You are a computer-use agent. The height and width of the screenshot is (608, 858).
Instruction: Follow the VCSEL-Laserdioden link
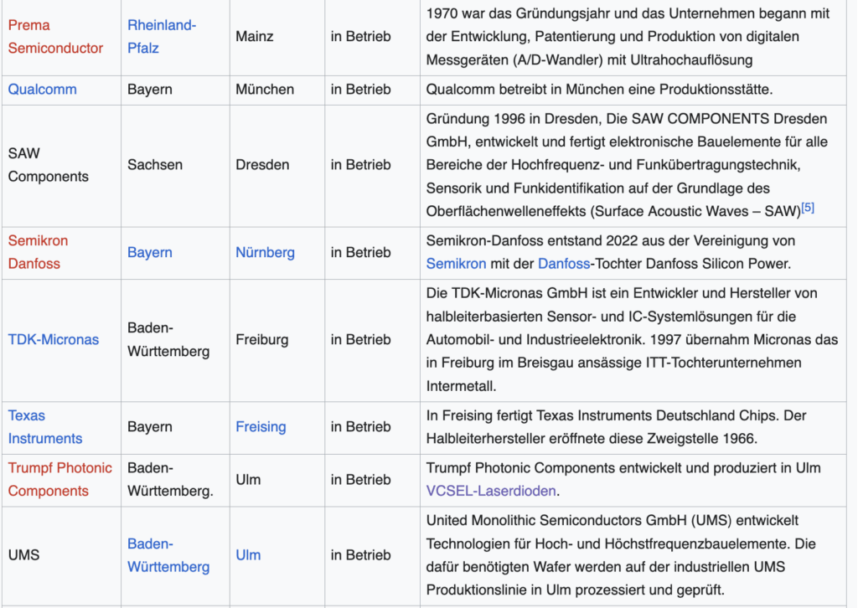pos(492,491)
